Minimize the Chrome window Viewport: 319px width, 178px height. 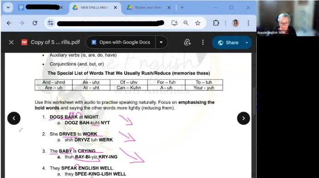[x=215, y=7]
